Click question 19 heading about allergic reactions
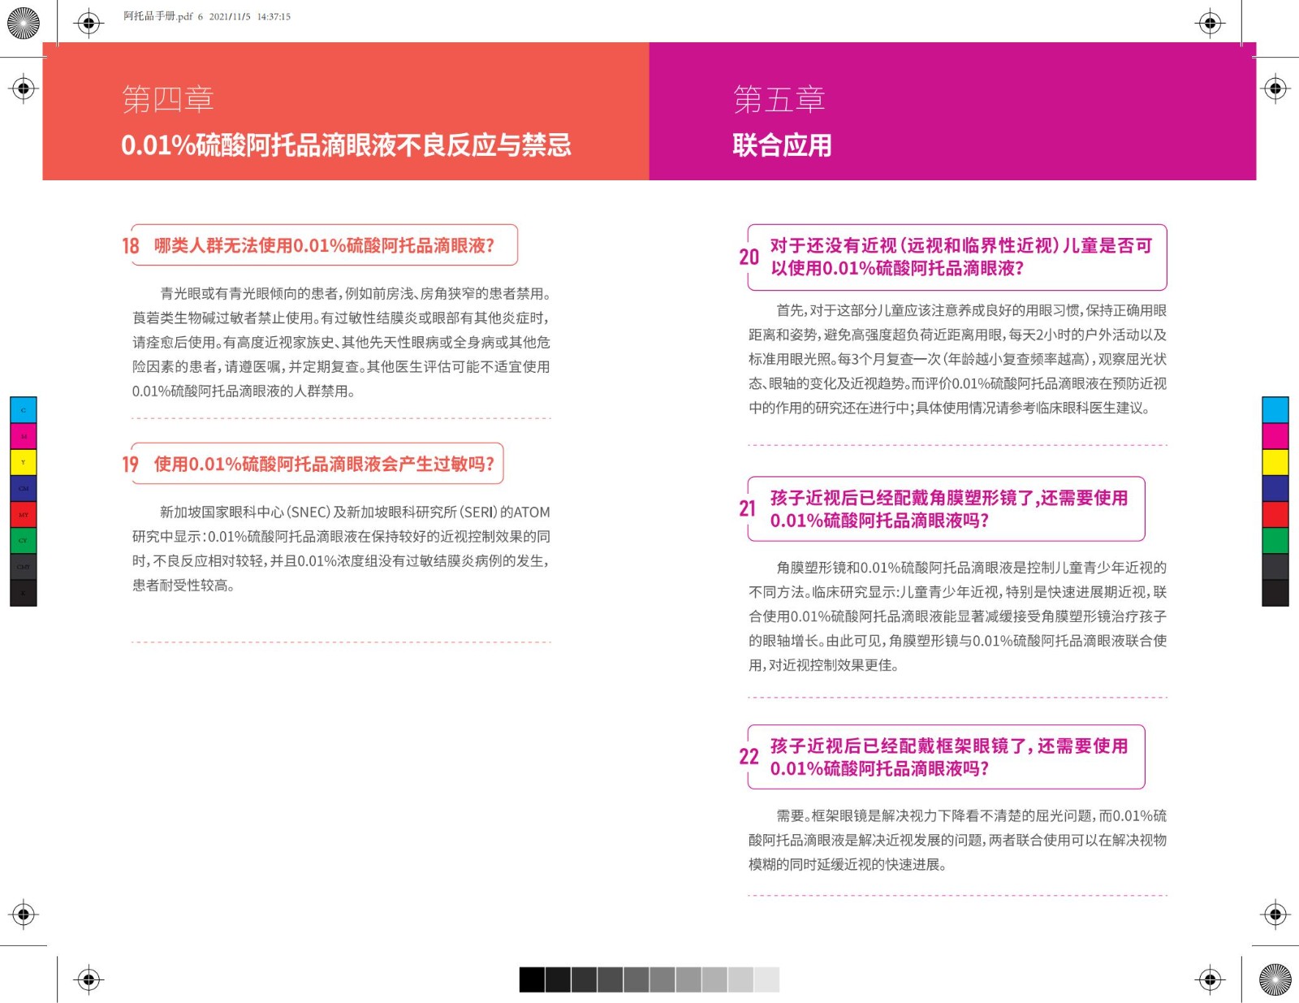This screenshot has width=1299, height=1003. [x=324, y=464]
